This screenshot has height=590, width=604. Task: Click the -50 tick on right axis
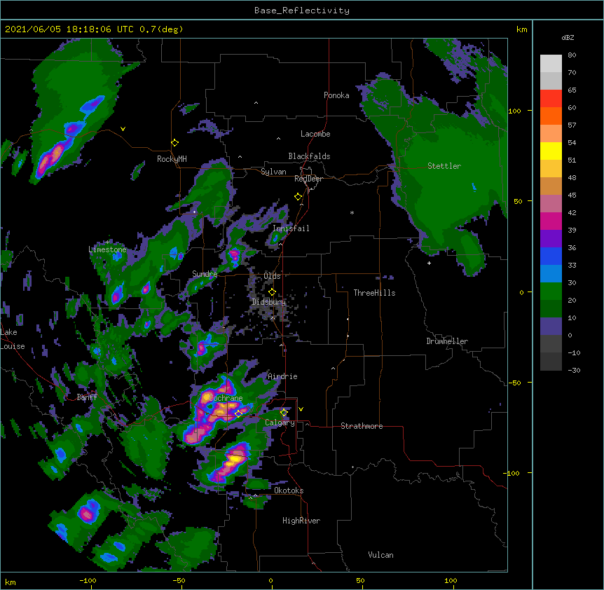[x=514, y=383]
